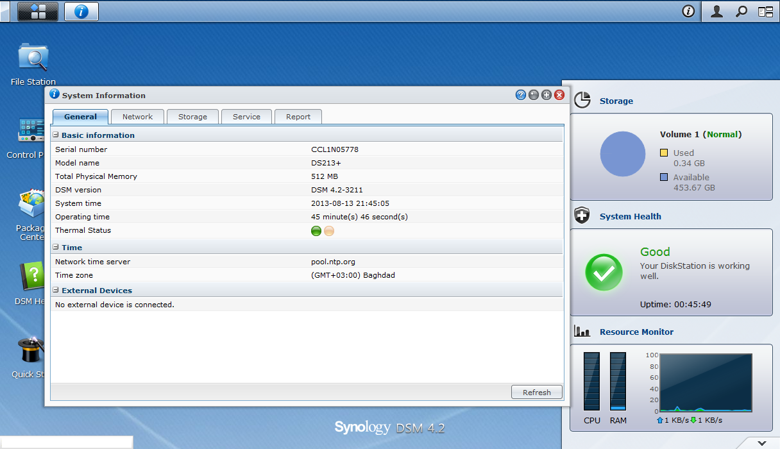Open the user options icon
Screen dimensions: 780x449
(x=717, y=11)
